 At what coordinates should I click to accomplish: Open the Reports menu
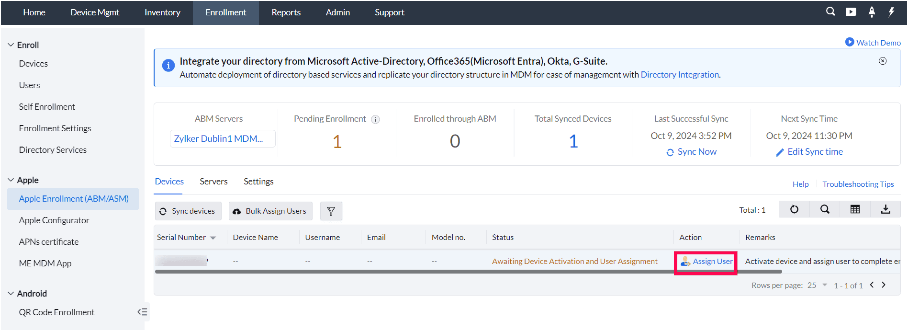point(286,12)
